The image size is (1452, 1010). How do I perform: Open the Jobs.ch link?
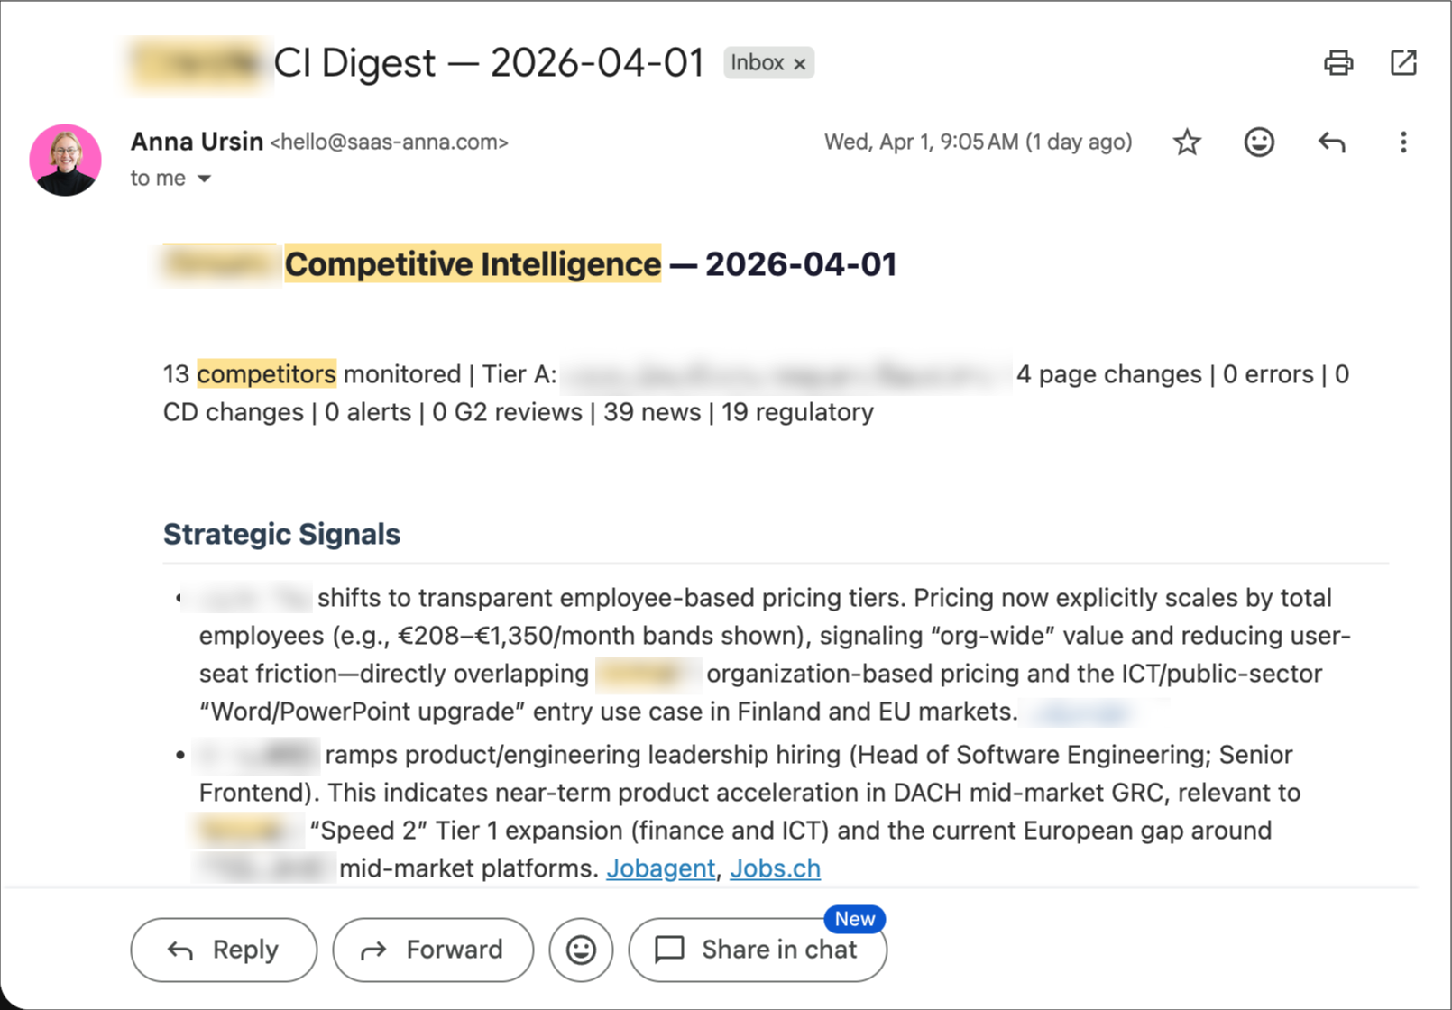[x=775, y=868]
